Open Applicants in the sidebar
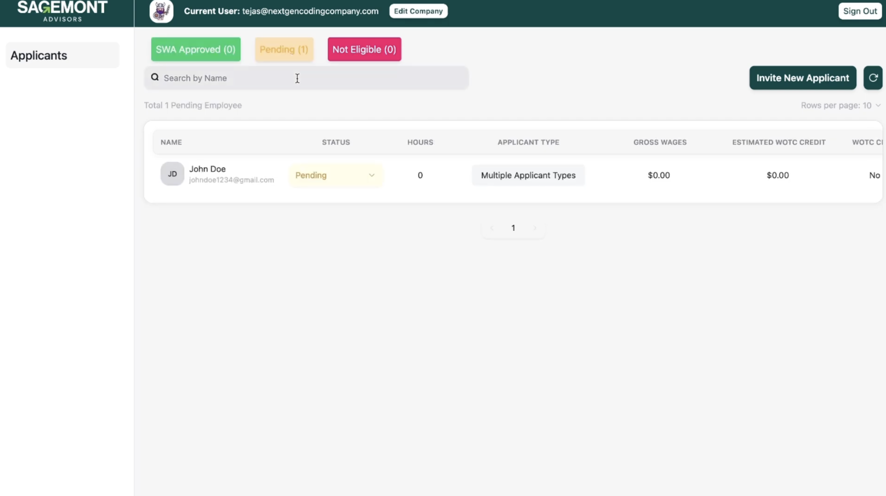The image size is (886, 496). [x=62, y=56]
